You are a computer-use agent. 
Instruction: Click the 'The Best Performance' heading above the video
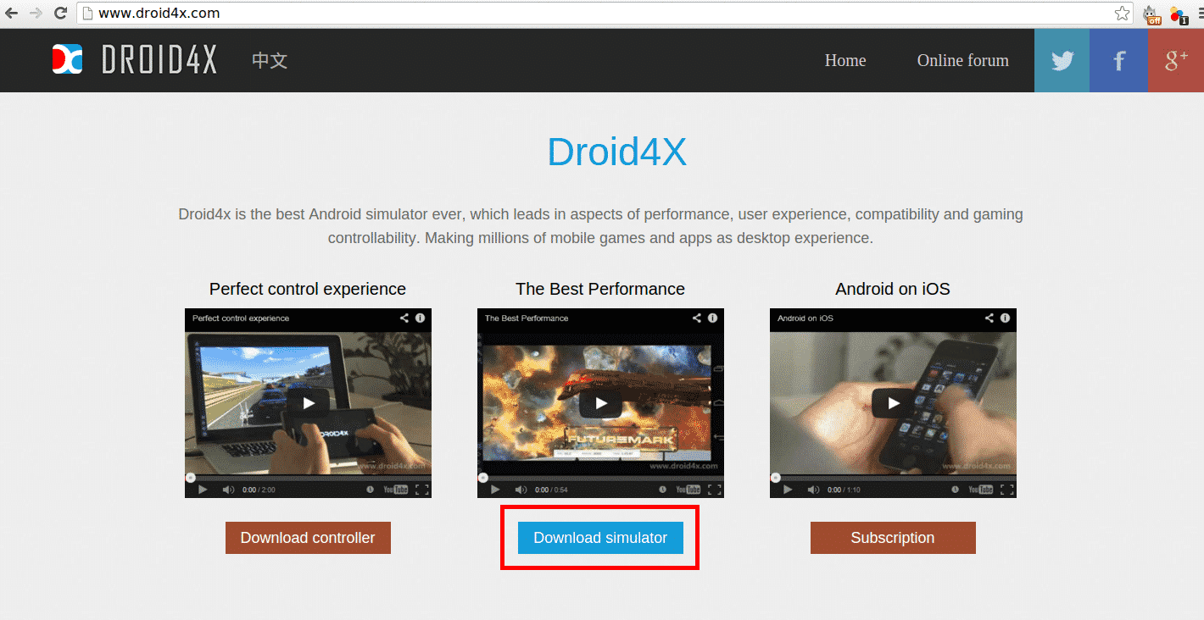(x=600, y=289)
